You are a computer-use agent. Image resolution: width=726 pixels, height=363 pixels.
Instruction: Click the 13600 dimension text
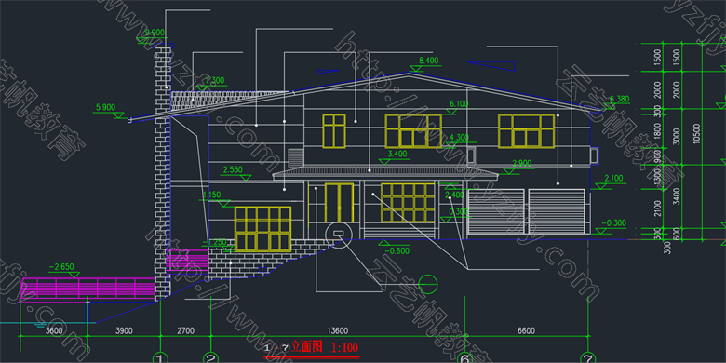337,330
